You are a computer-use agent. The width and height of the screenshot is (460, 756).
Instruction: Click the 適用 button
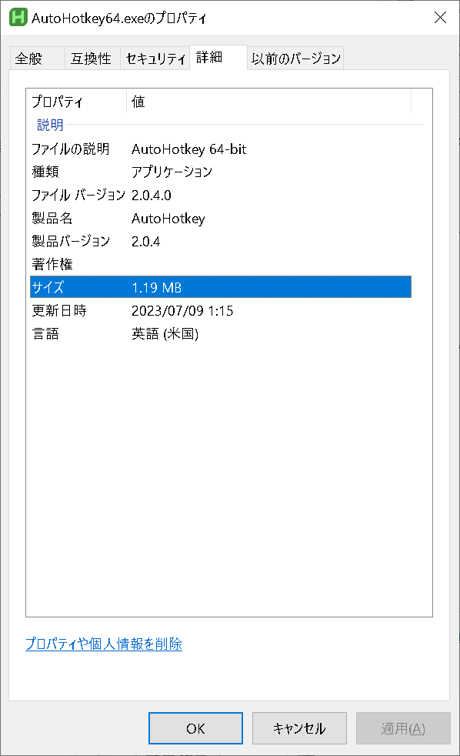tap(403, 728)
